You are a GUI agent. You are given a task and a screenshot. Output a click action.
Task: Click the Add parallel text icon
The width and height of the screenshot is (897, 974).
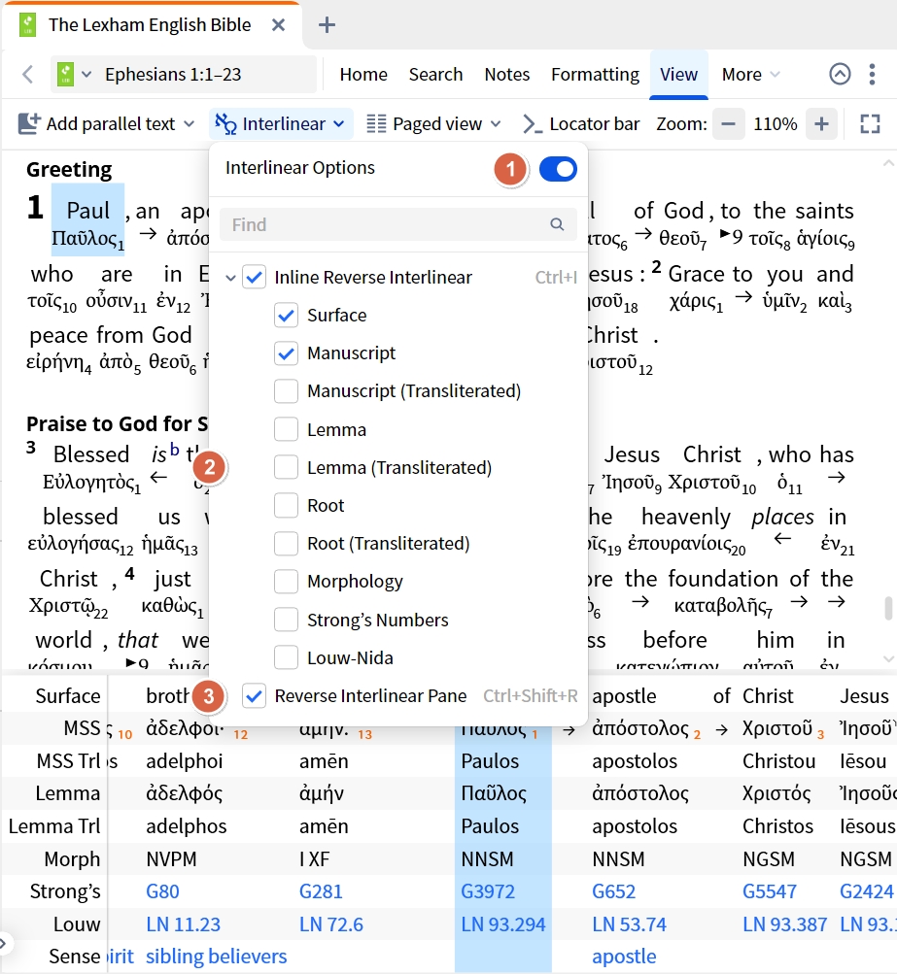tap(28, 123)
